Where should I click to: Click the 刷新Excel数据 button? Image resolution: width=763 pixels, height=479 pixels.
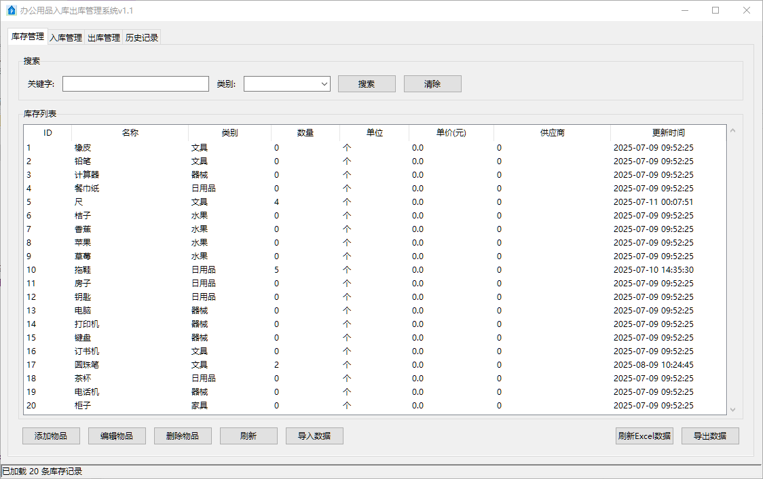[644, 436]
